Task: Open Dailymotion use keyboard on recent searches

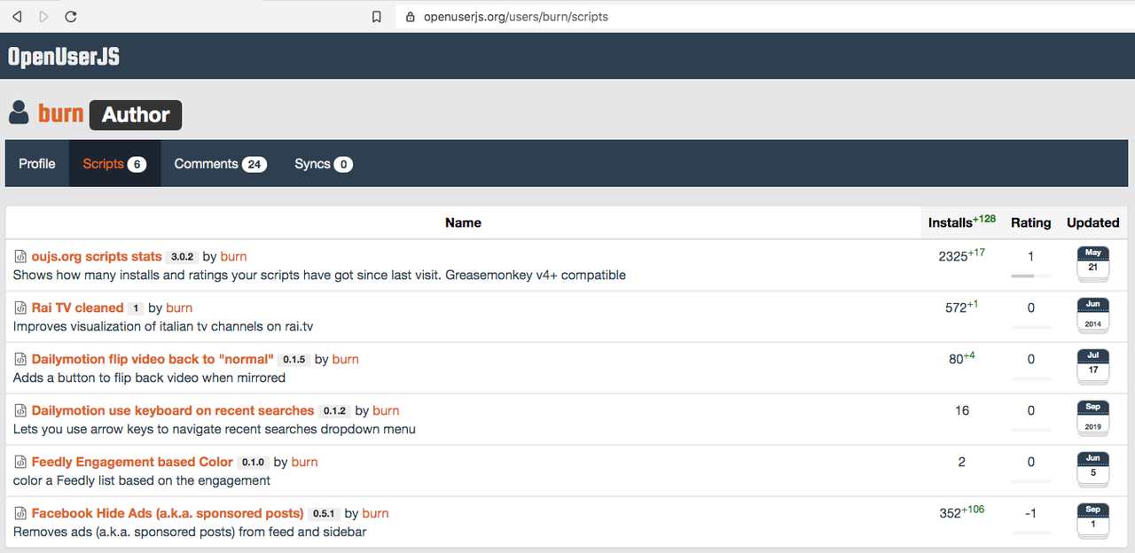Action: 173,410
